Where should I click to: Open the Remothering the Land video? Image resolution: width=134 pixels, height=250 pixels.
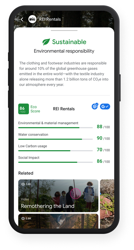(58, 196)
